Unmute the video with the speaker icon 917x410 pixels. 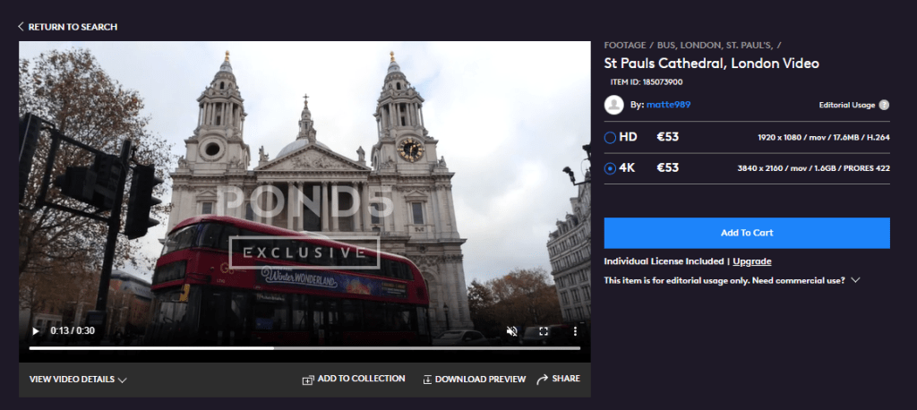click(511, 330)
